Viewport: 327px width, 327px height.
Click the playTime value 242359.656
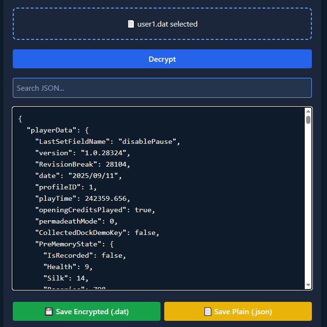pyautogui.click(x=106, y=198)
